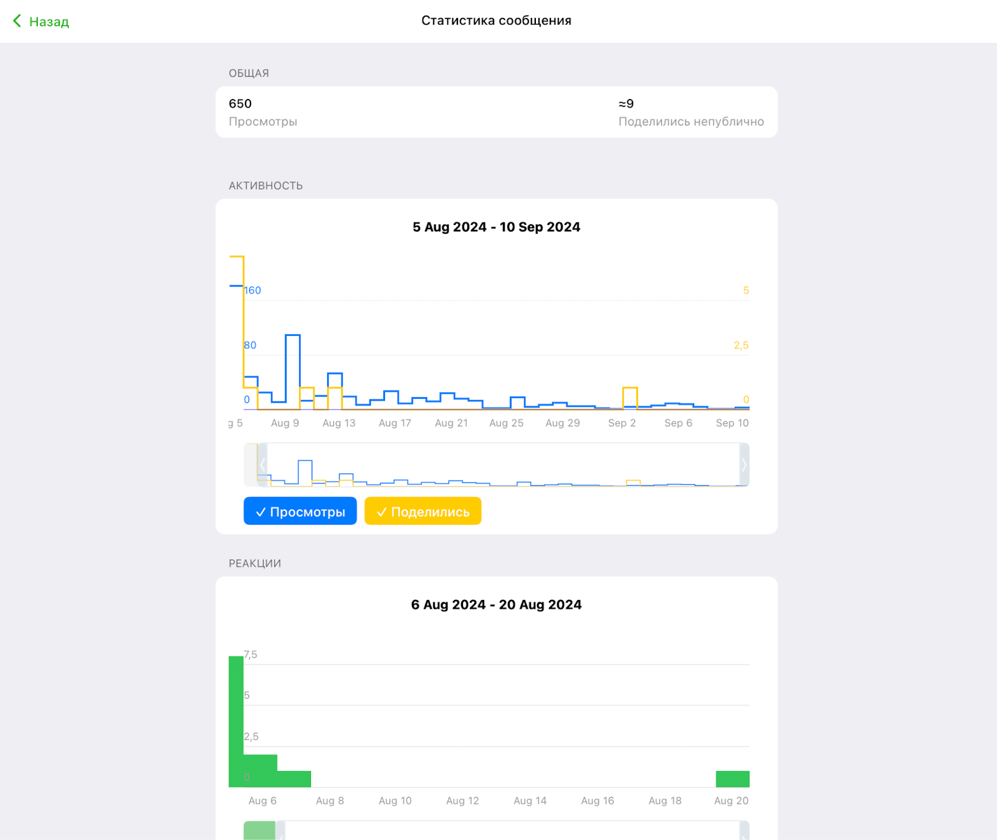Click the reactions chart title 6 Aug 2024 - 20 Aug 2024

[497, 604]
